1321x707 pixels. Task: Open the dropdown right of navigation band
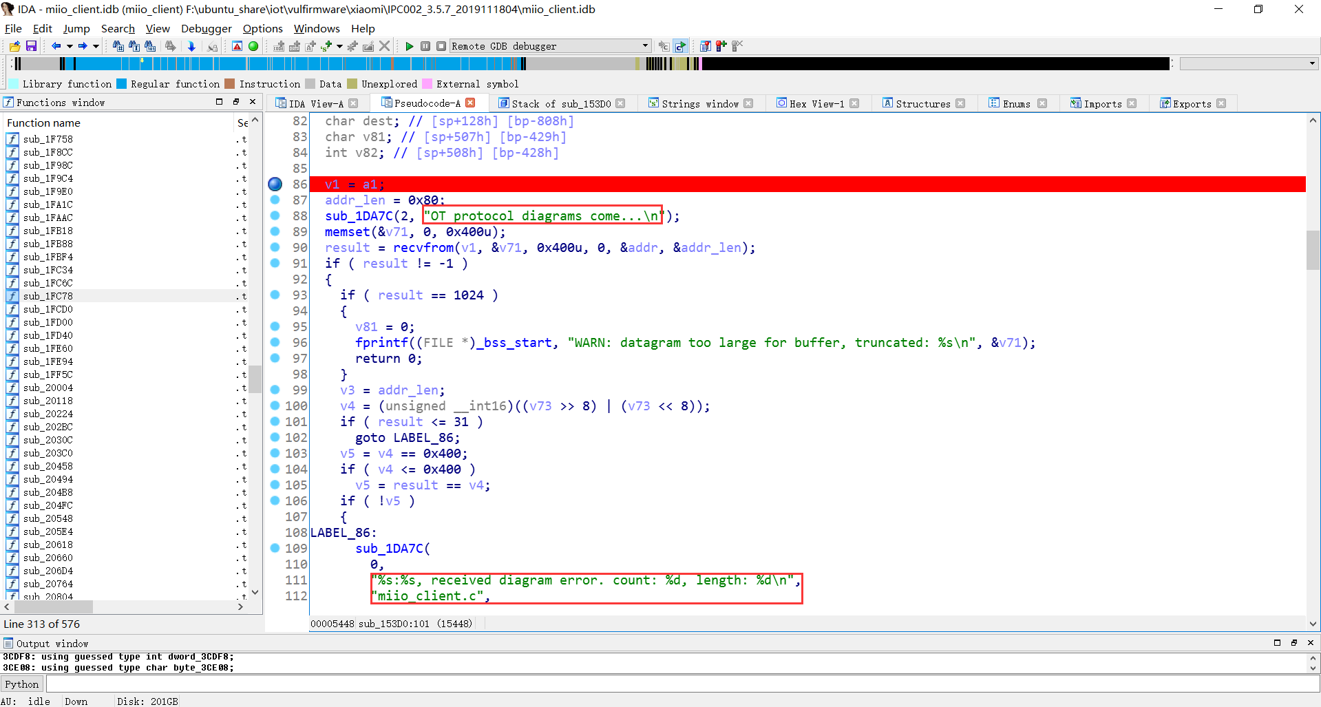(x=1312, y=63)
